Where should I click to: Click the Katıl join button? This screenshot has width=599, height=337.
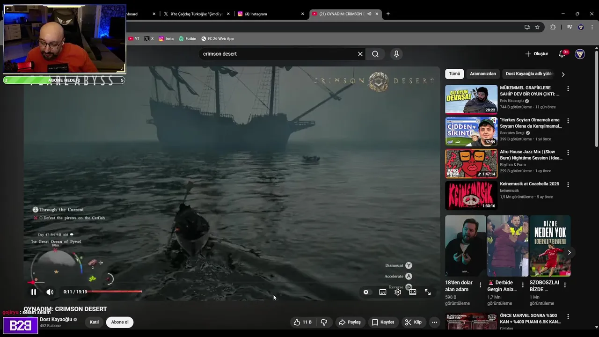point(94,322)
